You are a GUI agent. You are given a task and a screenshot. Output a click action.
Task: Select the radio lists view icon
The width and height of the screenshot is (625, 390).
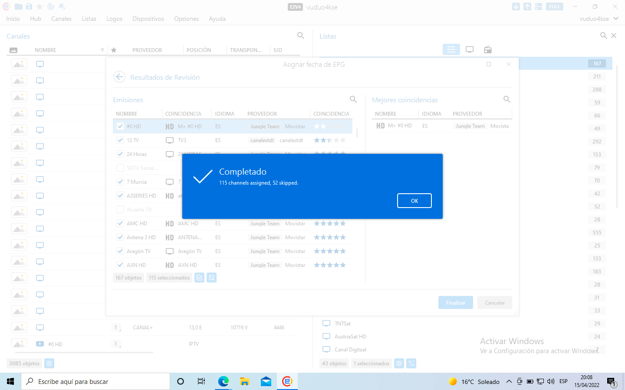point(488,49)
